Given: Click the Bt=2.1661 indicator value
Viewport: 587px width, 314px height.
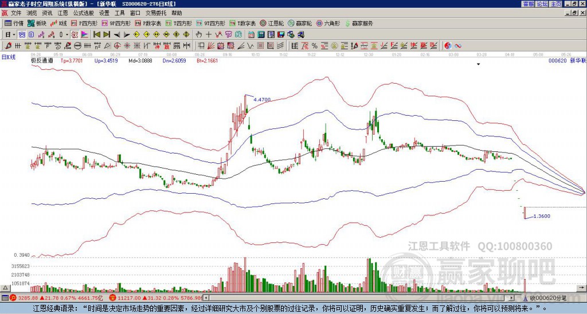Looking at the screenshot, I should pos(207,60).
